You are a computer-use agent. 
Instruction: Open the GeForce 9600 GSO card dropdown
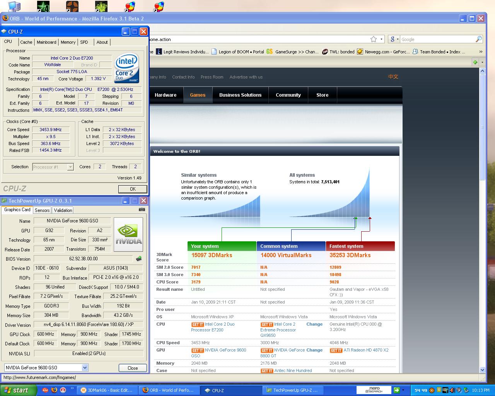(85, 368)
